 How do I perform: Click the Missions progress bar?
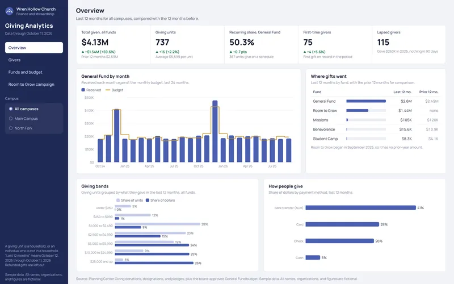[366, 120]
